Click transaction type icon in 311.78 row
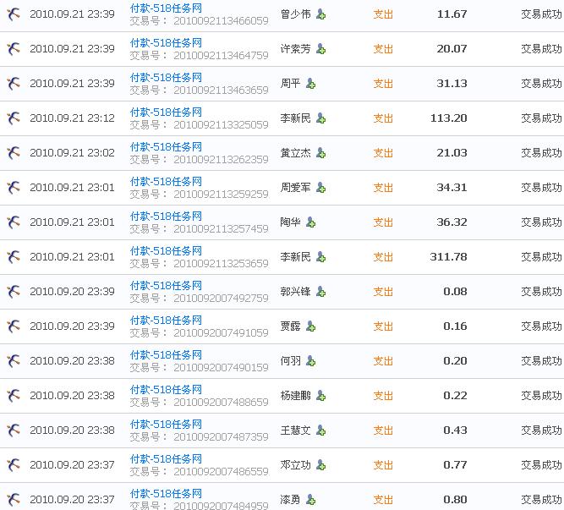Viewport: 564px width, 510px height. pyautogui.click(x=14, y=257)
